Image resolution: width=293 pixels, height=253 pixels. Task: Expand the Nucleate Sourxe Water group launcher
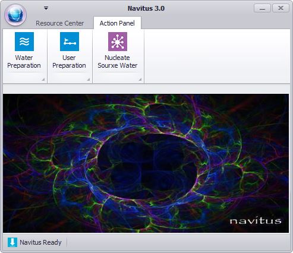coord(140,80)
